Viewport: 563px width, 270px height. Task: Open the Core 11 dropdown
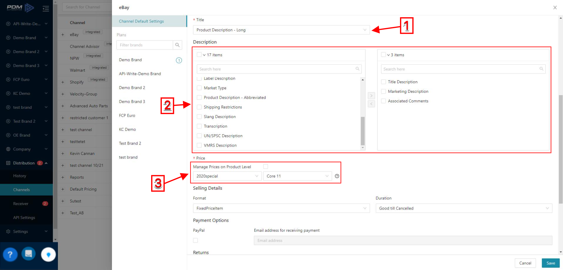[298, 176]
